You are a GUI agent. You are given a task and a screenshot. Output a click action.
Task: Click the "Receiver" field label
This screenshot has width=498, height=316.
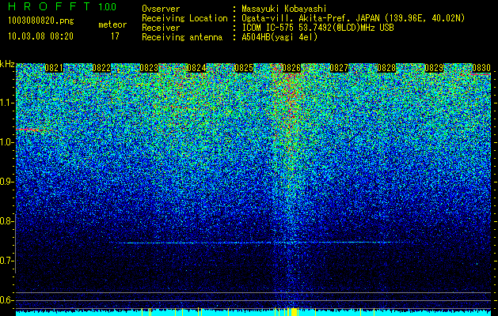point(161,28)
